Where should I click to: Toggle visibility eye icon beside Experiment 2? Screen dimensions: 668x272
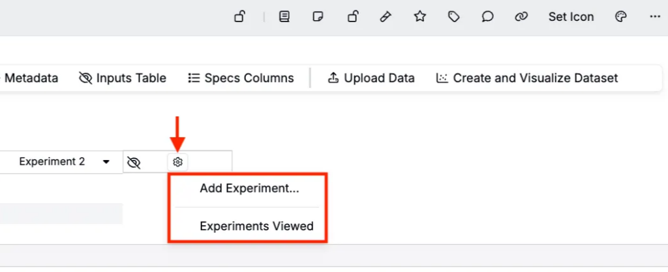coord(134,162)
